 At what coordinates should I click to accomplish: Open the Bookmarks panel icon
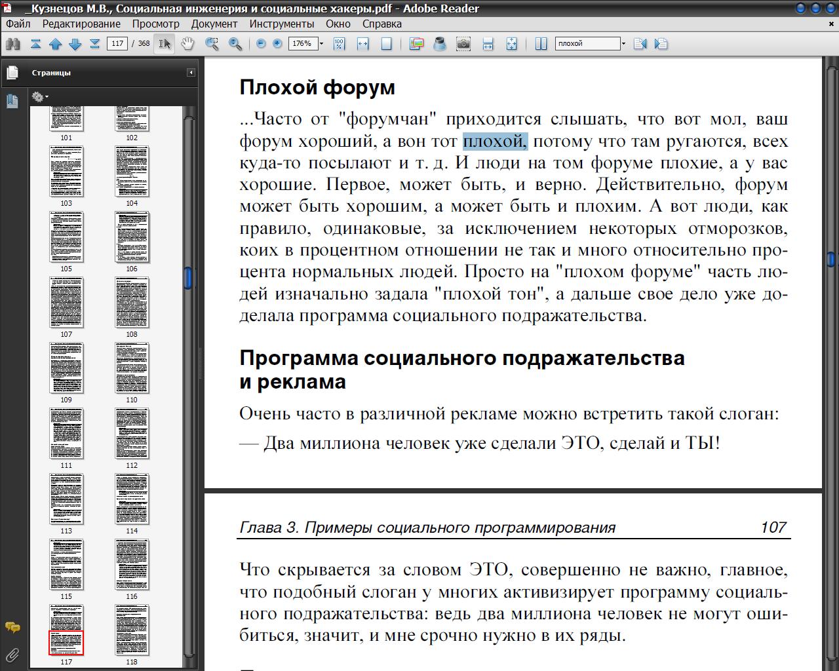click(12, 101)
